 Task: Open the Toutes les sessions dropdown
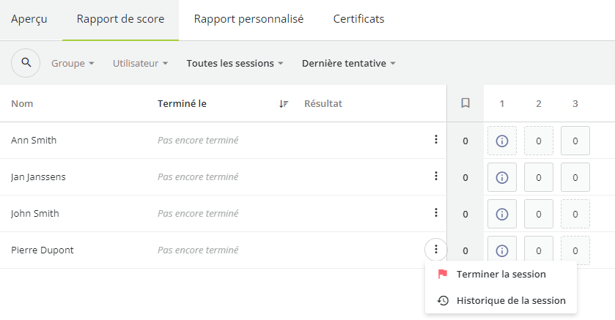235,63
